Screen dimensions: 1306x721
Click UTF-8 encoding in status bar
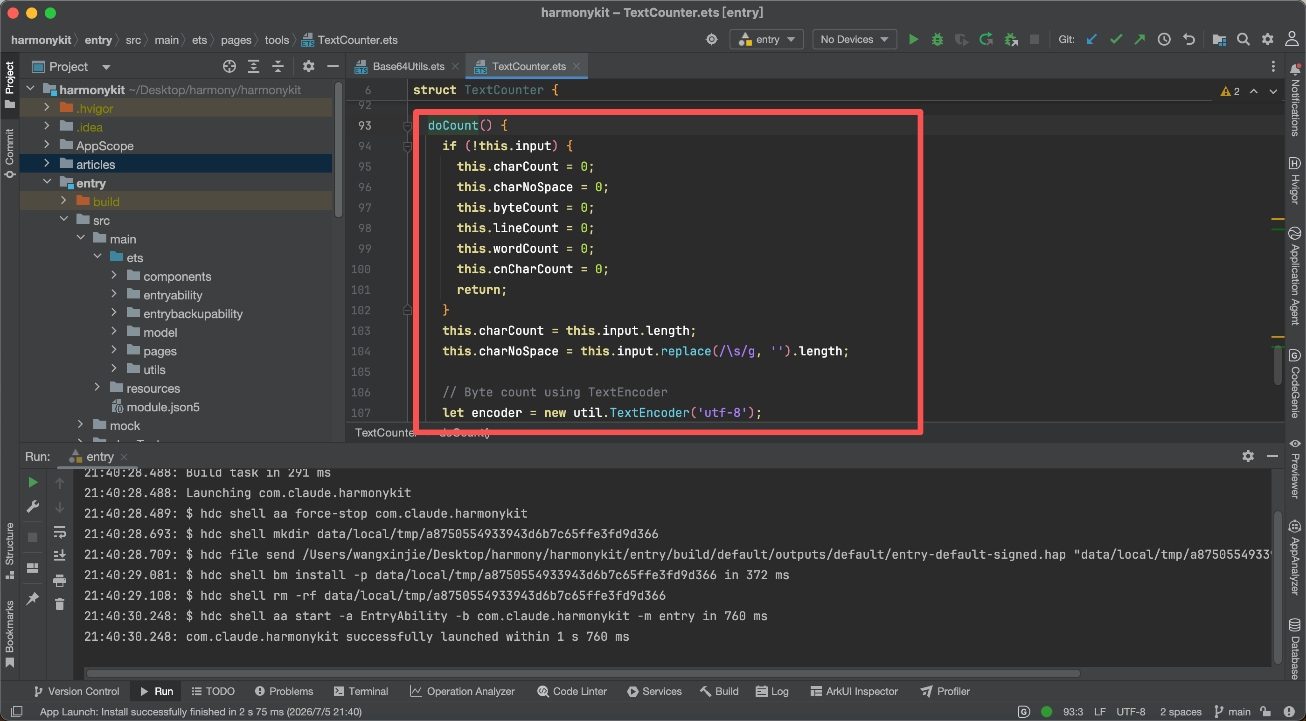(1131, 711)
